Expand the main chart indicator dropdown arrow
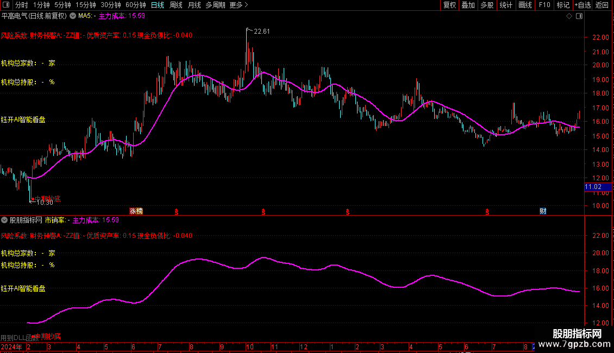614x353 pixels. [73, 16]
